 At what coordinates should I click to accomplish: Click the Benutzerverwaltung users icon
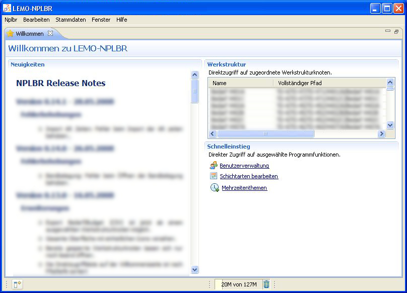214,165
